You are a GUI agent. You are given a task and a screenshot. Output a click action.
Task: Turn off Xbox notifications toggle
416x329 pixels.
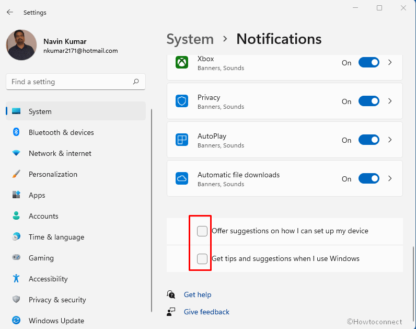(x=369, y=62)
